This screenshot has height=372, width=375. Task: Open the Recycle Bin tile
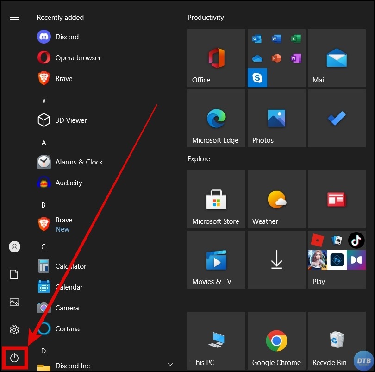pyautogui.click(x=337, y=341)
